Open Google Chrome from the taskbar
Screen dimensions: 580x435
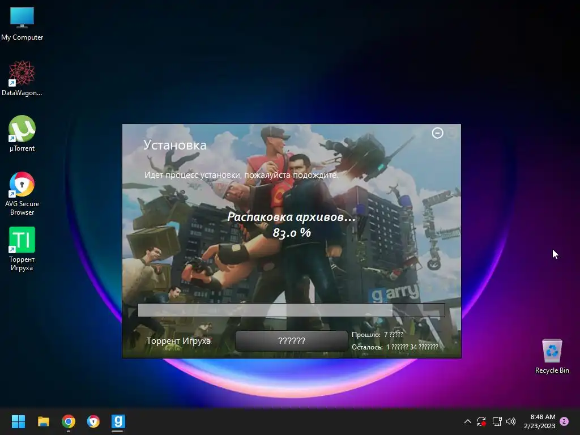[x=69, y=421]
